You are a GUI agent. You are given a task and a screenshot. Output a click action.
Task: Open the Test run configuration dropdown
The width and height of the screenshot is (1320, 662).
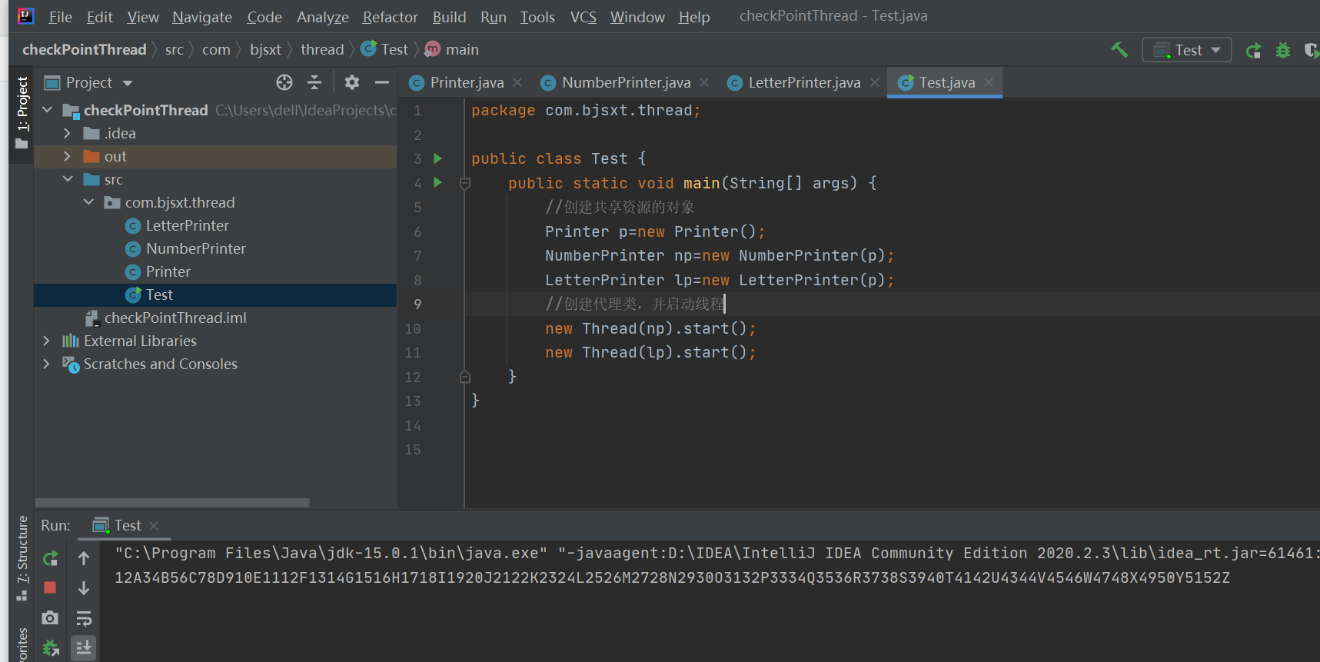click(1187, 50)
